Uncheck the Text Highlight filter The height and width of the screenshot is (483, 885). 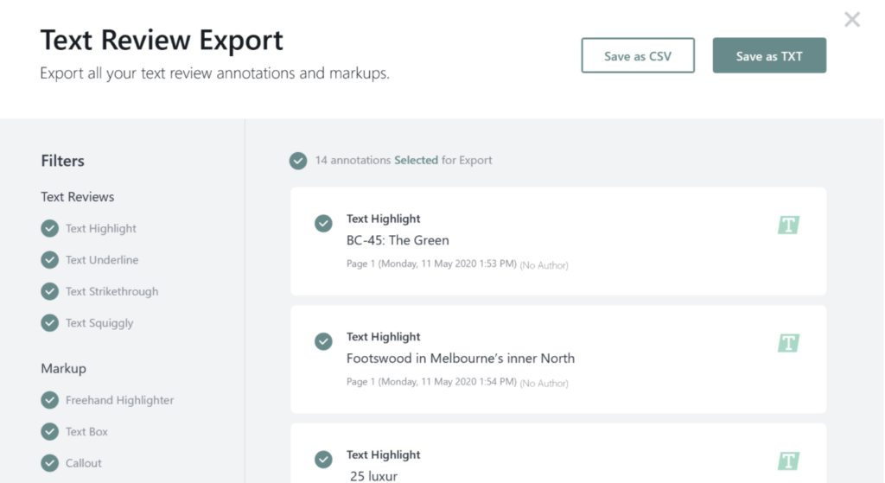pyautogui.click(x=49, y=228)
